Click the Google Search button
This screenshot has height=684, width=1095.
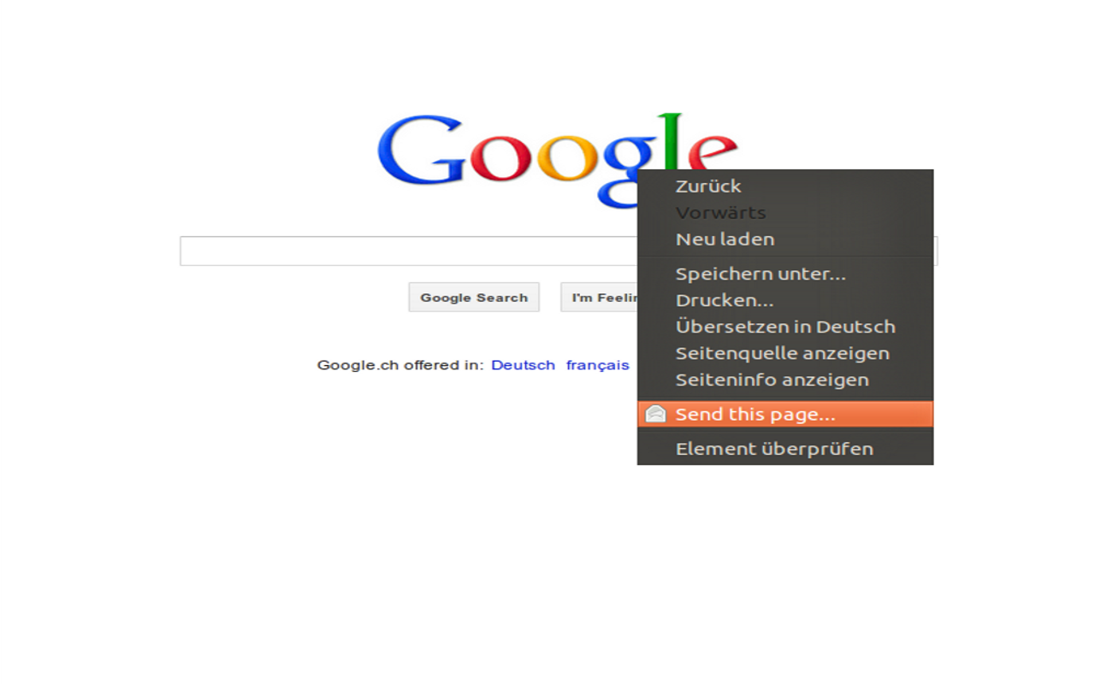click(474, 298)
